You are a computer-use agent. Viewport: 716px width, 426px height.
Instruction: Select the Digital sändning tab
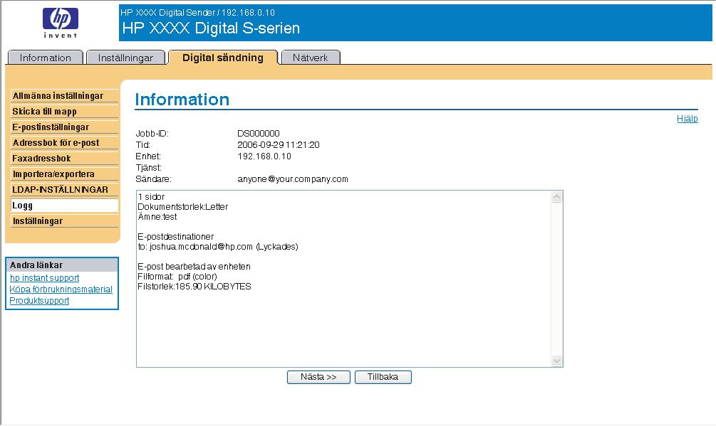pos(223,58)
